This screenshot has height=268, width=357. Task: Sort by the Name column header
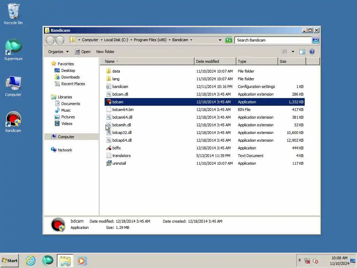[x=147, y=61]
